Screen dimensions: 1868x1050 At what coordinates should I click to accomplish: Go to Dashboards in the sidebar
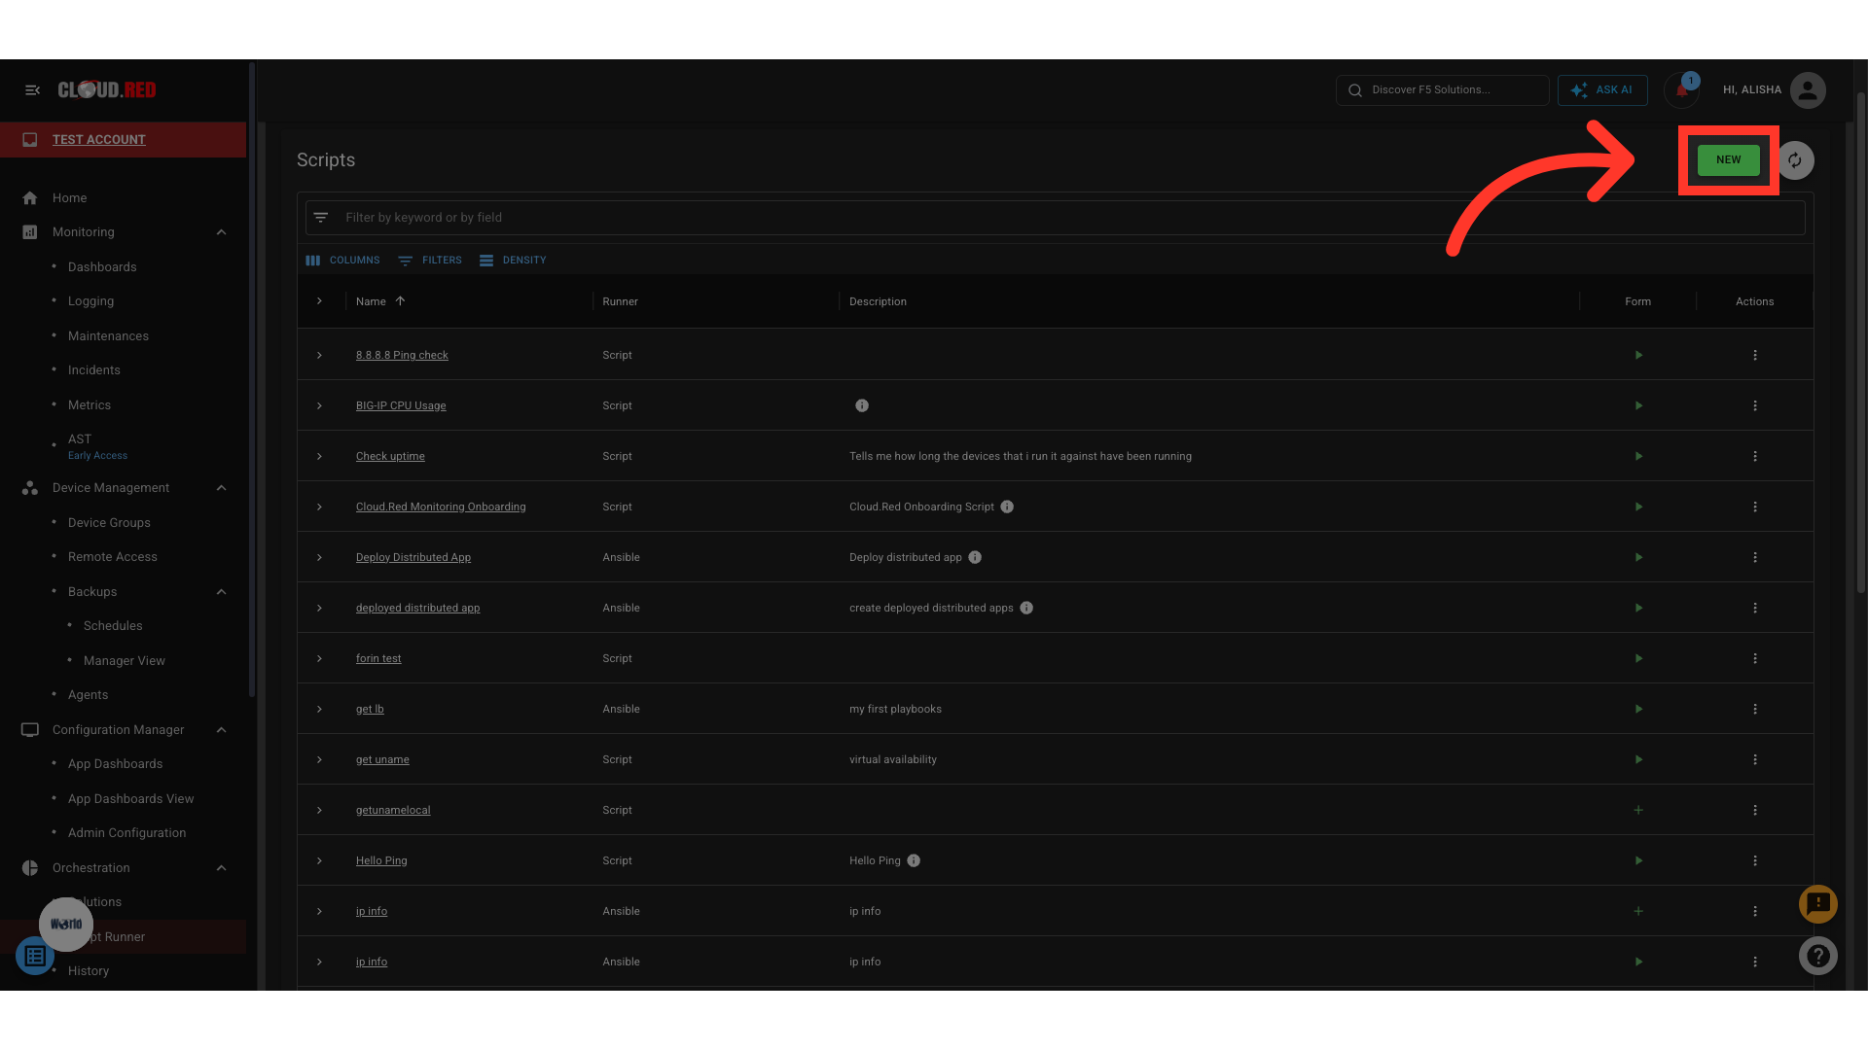coord(102,267)
